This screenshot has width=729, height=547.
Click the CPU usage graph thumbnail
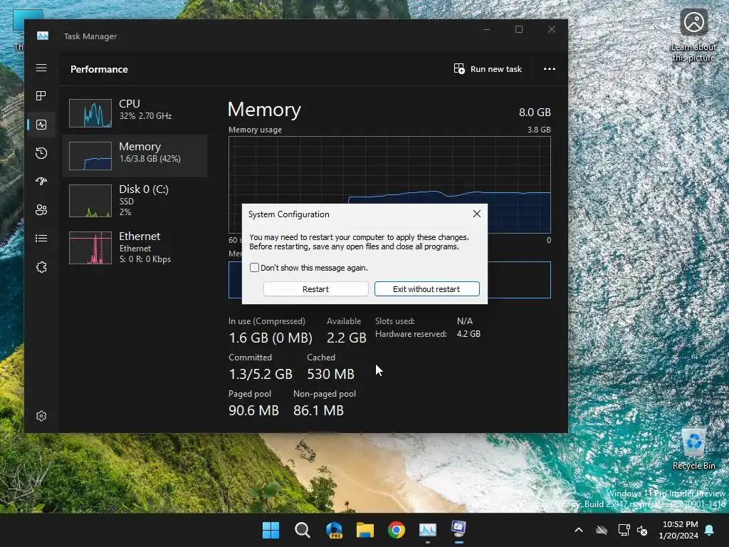coord(90,113)
